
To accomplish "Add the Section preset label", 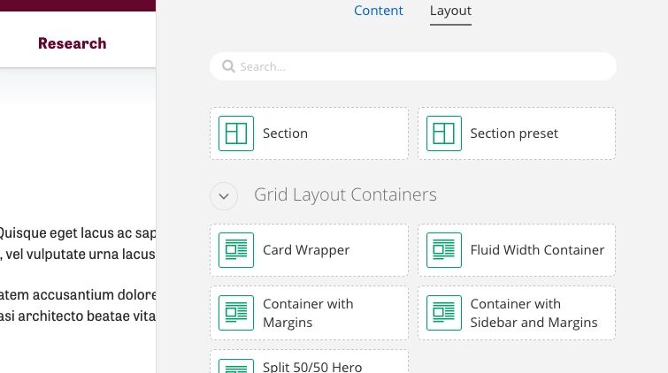I will pos(514,133).
